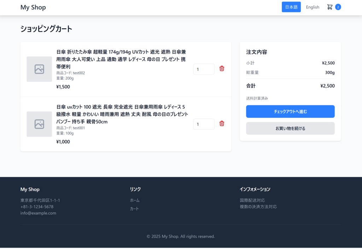Click the quantity field for the folding umbrella

pos(204,69)
